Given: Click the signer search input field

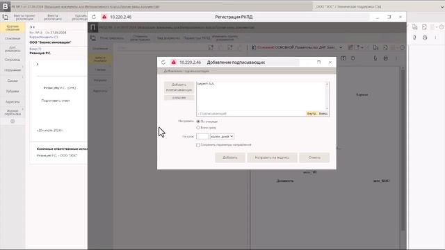Looking at the screenshot, I should (251, 114).
